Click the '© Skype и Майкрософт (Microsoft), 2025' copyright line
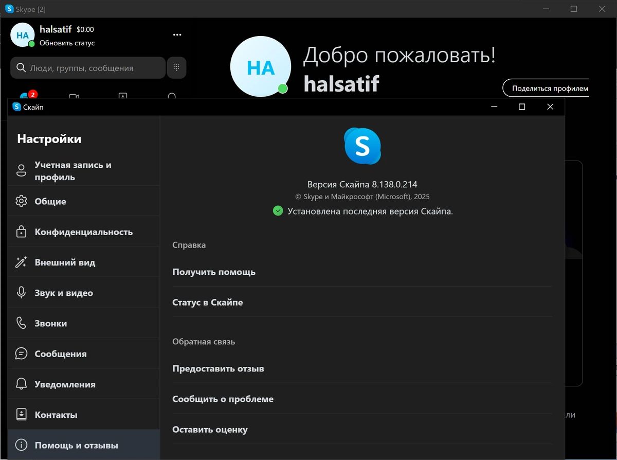This screenshot has height=460, width=617. 362,197
